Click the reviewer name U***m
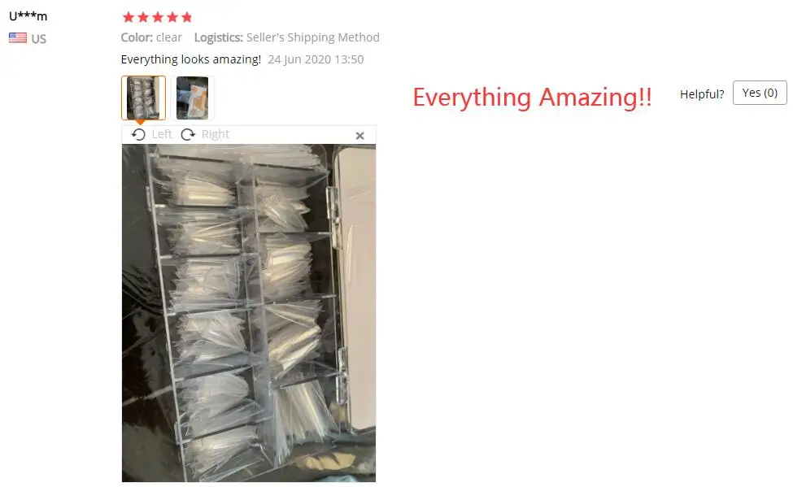The width and height of the screenshot is (793, 487). point(28,15)
